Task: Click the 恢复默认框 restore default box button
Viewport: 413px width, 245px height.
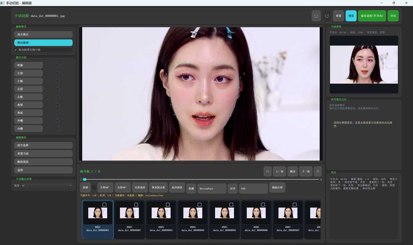Action: coord(159,188)
